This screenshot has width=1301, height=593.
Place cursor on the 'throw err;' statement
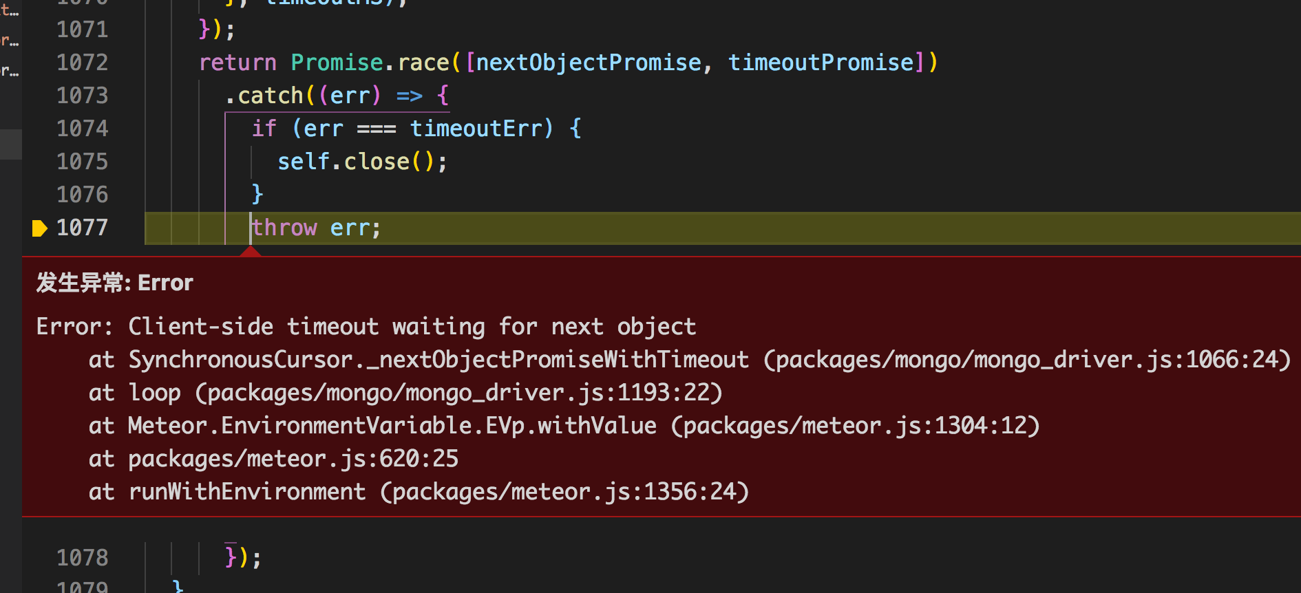(315, 227)
